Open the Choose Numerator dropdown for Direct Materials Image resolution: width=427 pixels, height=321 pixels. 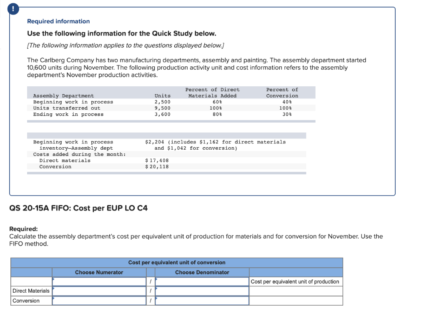pyautogui.click(x=99, y=291)
